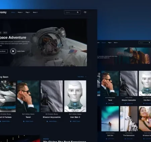151x142 pixels.
Task: Click the Call Out title
Action: [110, 135]
